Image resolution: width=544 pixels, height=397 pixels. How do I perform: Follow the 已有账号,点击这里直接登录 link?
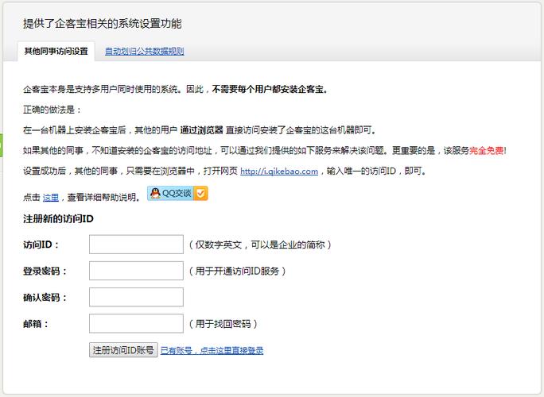click(x=212, y=351)
